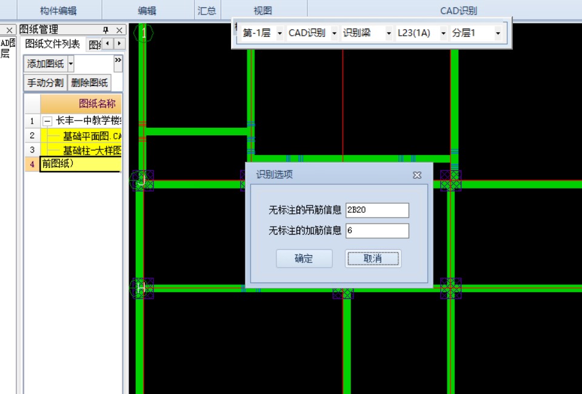Select the 基础平面图 drawing row
Image resolution: width=582 pixels, height=394 pixels.
(81, 136)
